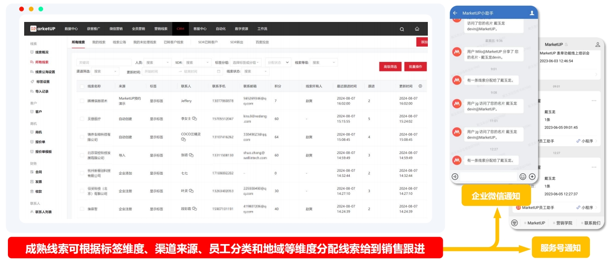Click the icon beside 导入记录 in sidebar

[32, 91]
